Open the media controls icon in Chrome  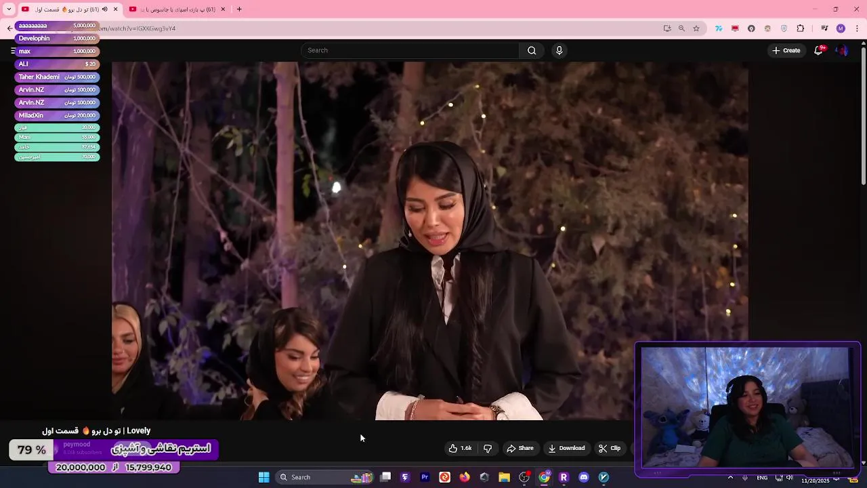tap(824, 28)
